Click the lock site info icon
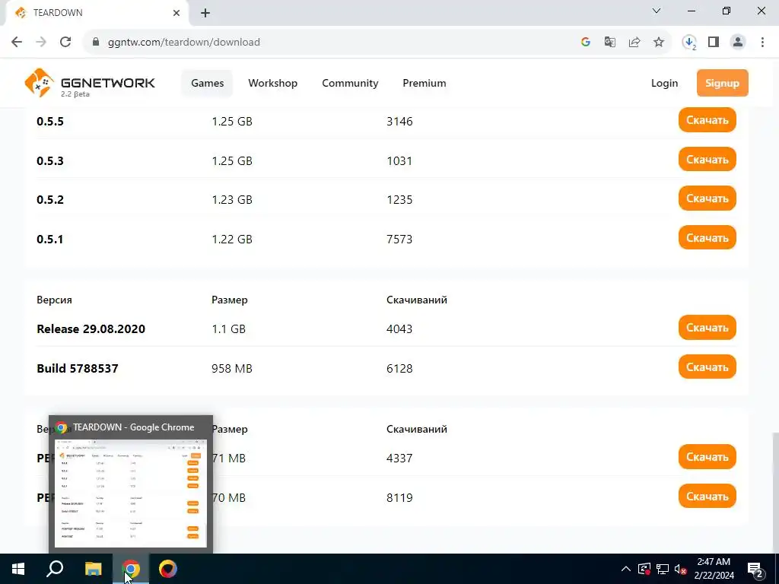 (x=96, y=43)
